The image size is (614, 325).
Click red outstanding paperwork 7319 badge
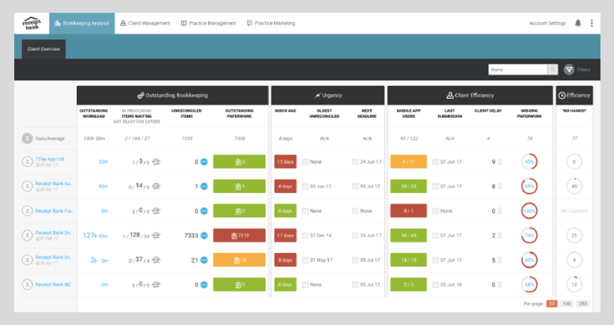[x=239, y=235]
